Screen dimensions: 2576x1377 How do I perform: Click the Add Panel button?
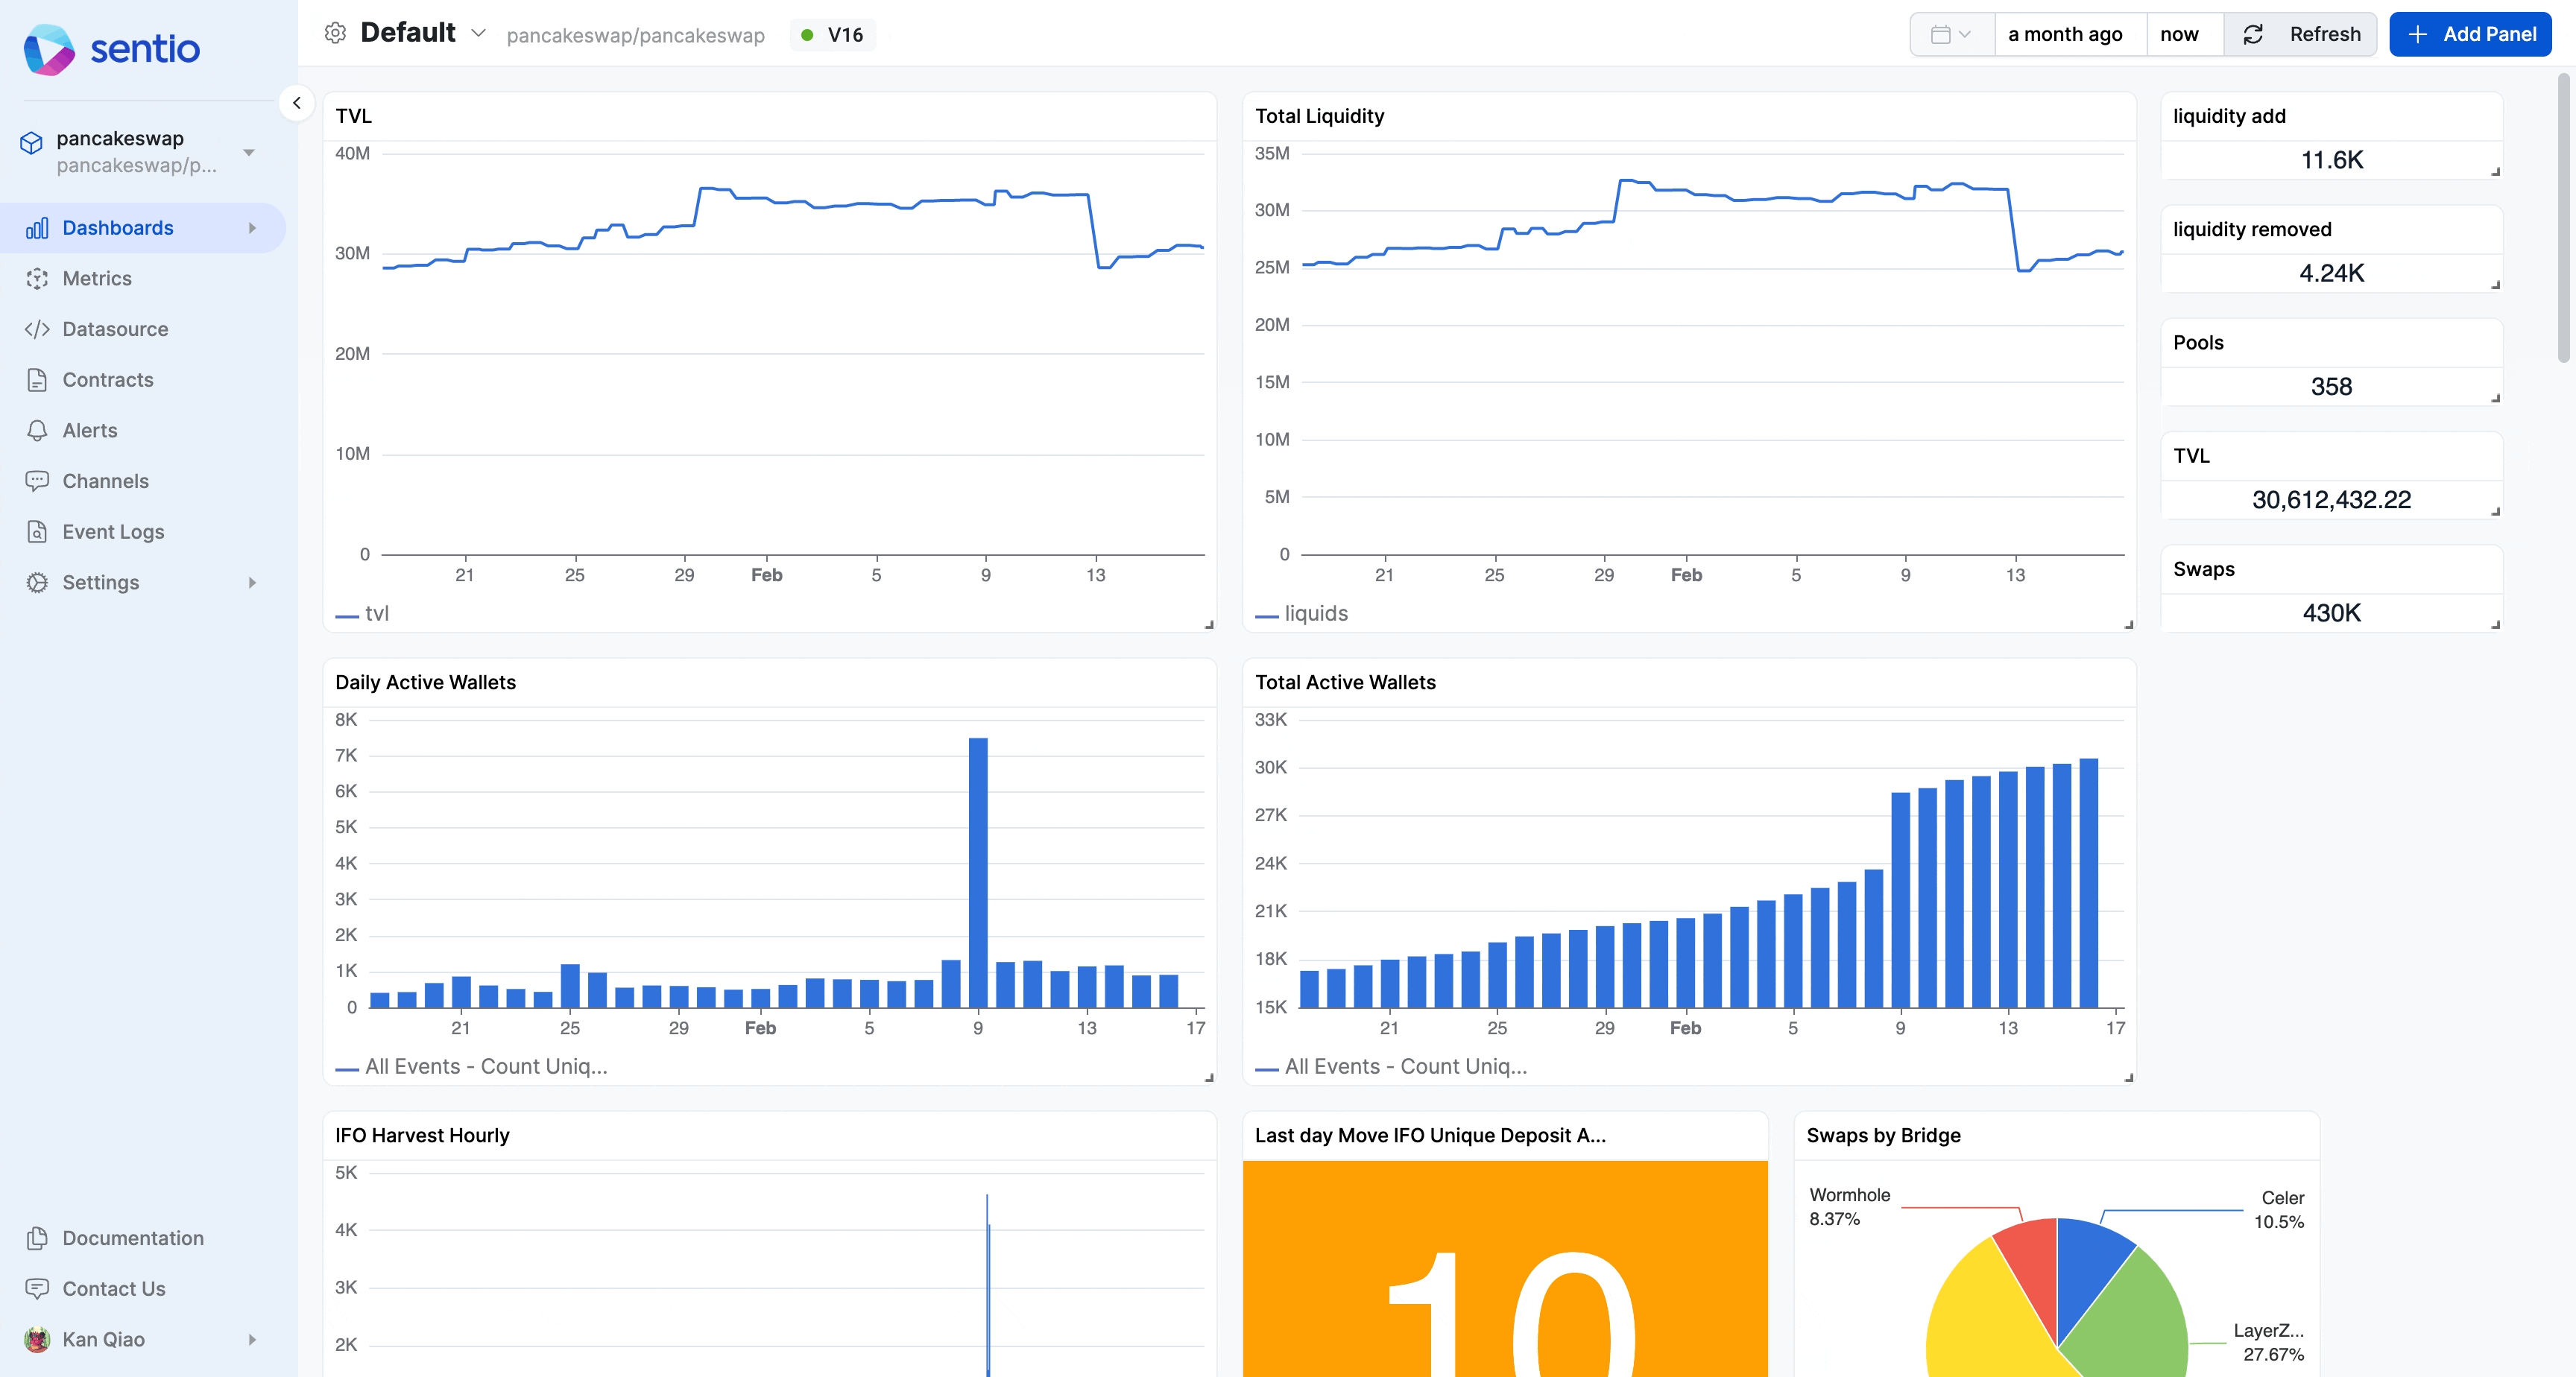(x=2470, y=34)
